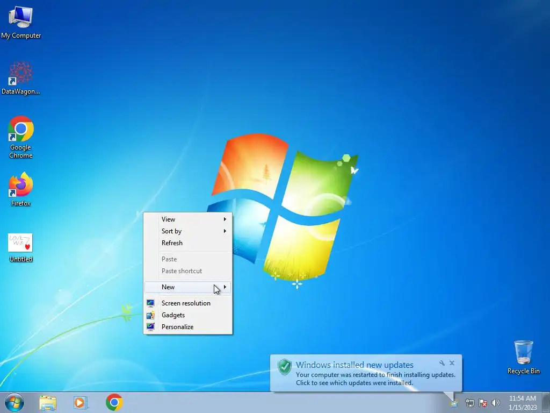The image size is (550, 413).
Task: Expand the View submenu
Action: click(187, 219)
